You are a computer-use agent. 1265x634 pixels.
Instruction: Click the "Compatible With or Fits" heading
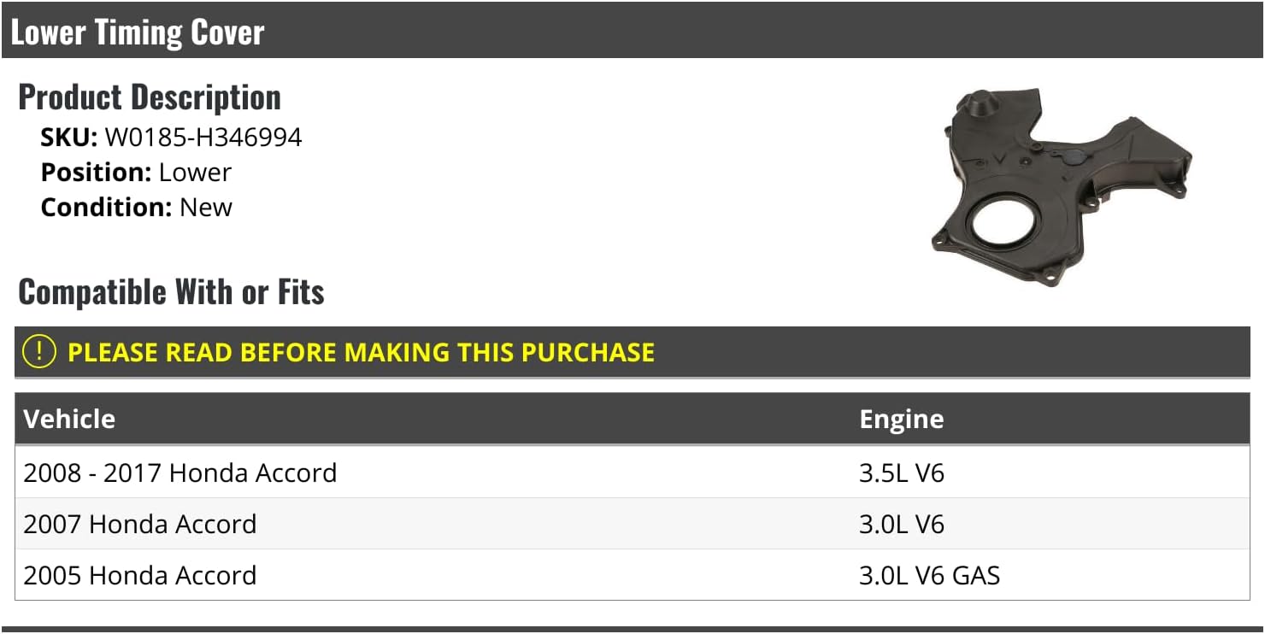pyautogui.click(x=171, y=292)
